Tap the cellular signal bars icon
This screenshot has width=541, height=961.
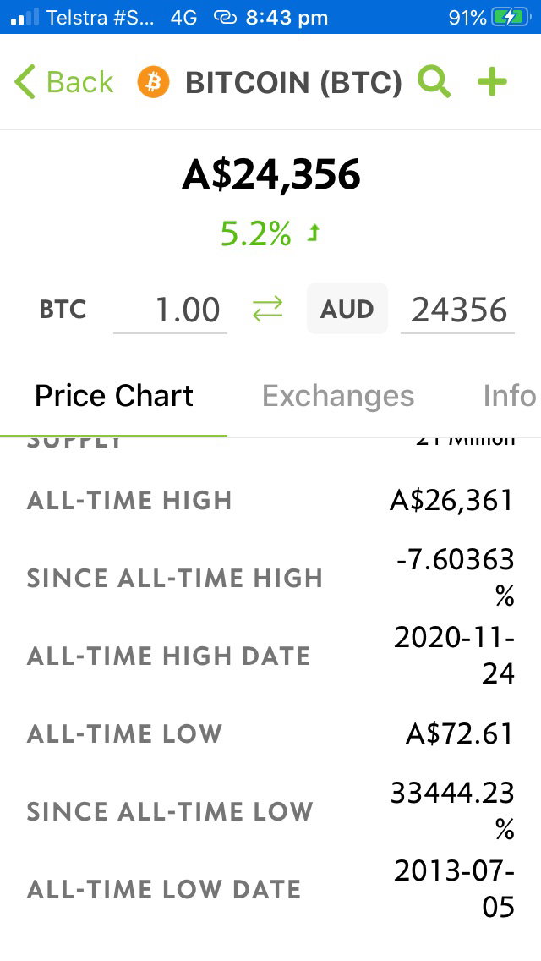pos(25,17)
